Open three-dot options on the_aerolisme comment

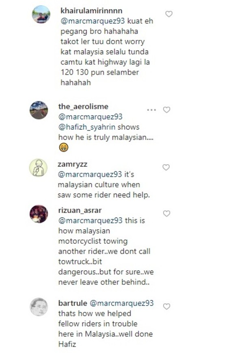click(151, 110)
